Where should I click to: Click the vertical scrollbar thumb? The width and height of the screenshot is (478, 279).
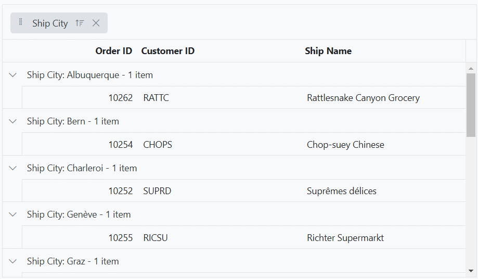471,104
